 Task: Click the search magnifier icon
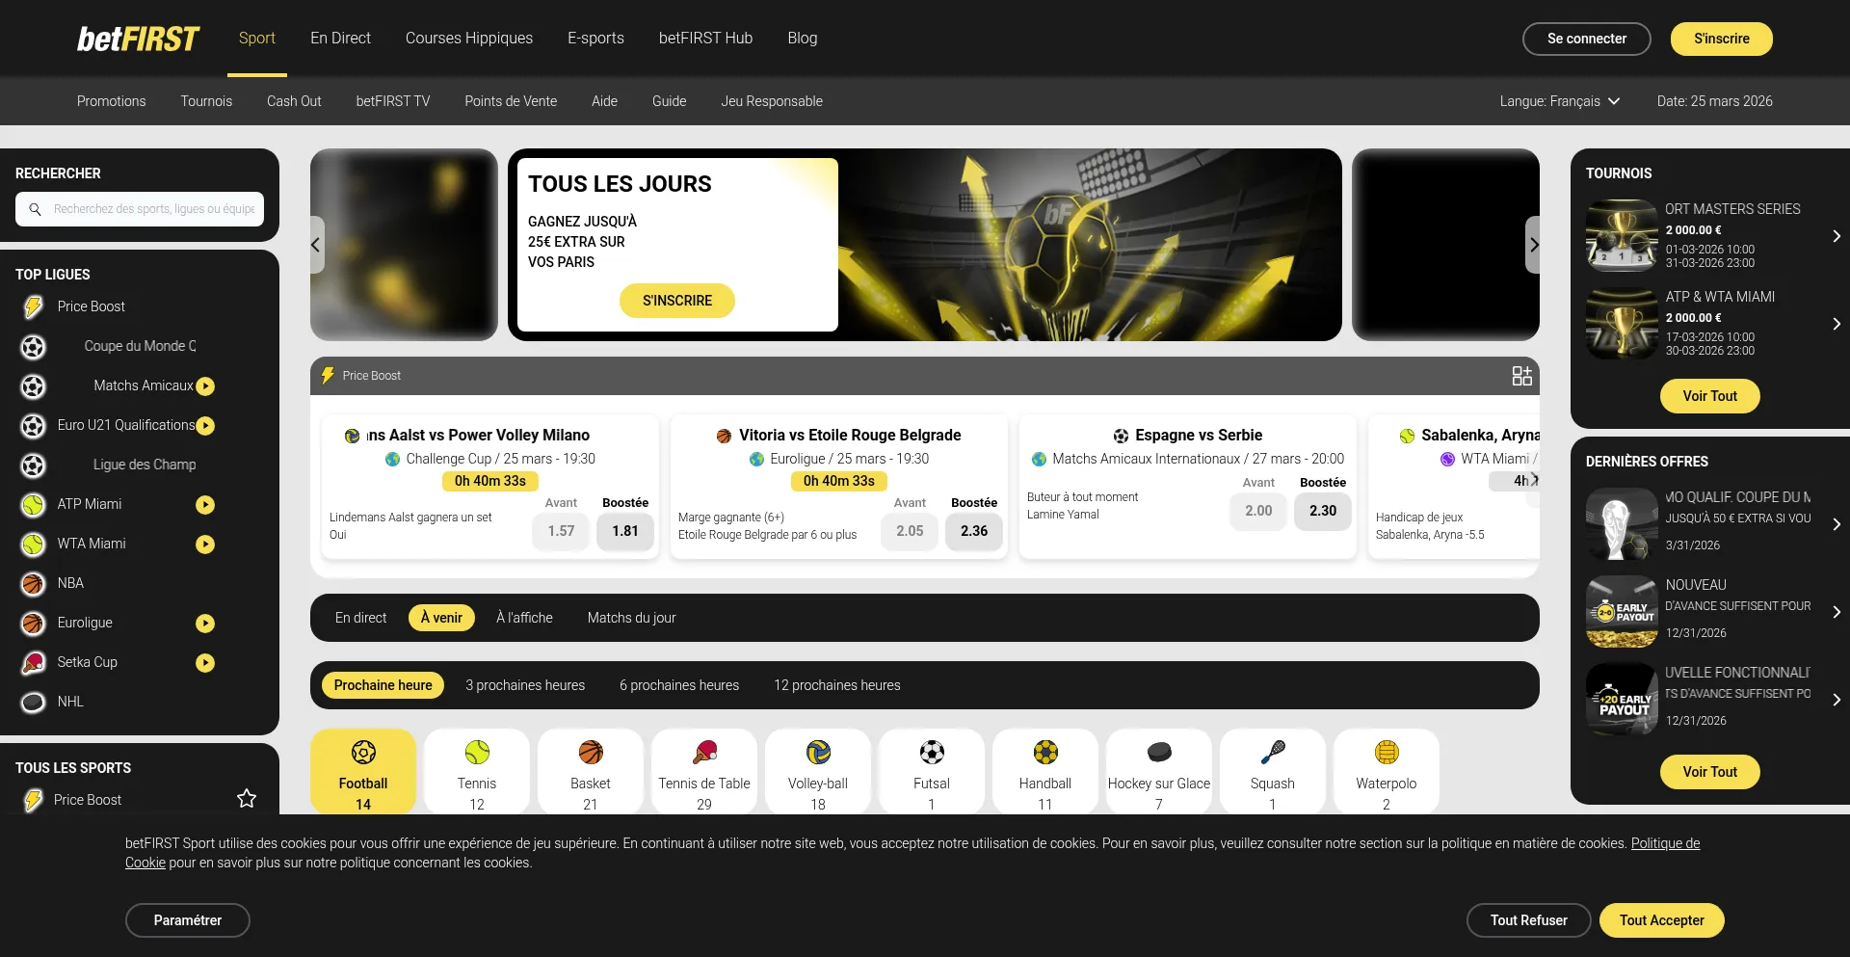click(35, 209)
